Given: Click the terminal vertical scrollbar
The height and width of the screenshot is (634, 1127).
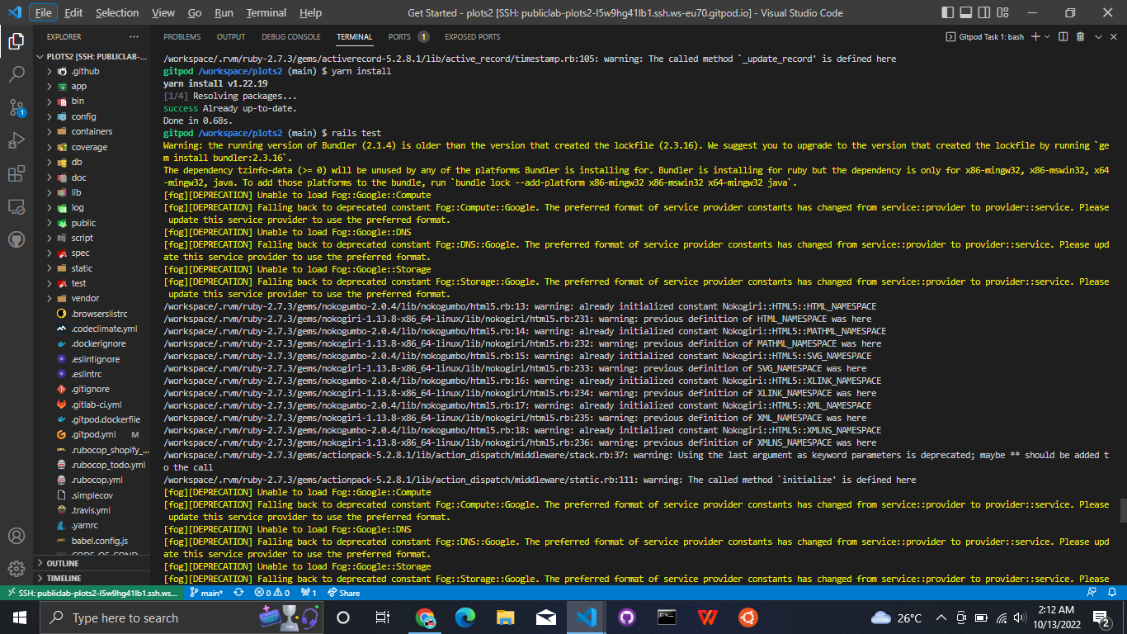Looking at the screenshot, I should click(1123, 510).
